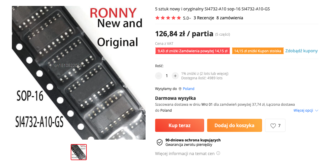Viewport: 325px width, 161px height.
Task: Click the Dodaj do koszyka button
Action: coord(234,125)
